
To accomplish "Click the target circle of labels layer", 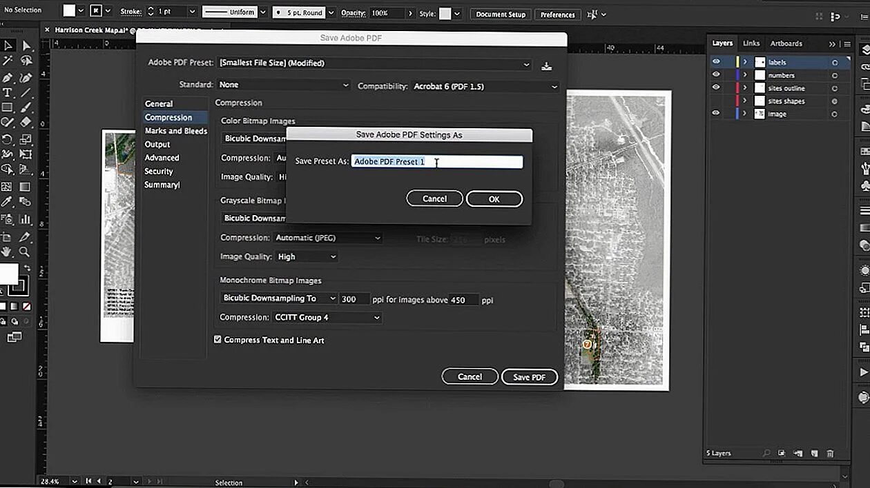I will (835, 62).
